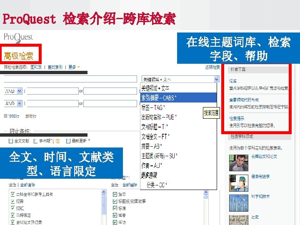Open the 检索提示 search tips link
This screenshot has height=225, width=300.
237,118
